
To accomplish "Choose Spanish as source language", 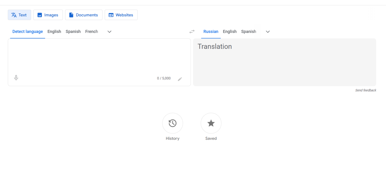I will pyautogui.click(x=73, y=32).
